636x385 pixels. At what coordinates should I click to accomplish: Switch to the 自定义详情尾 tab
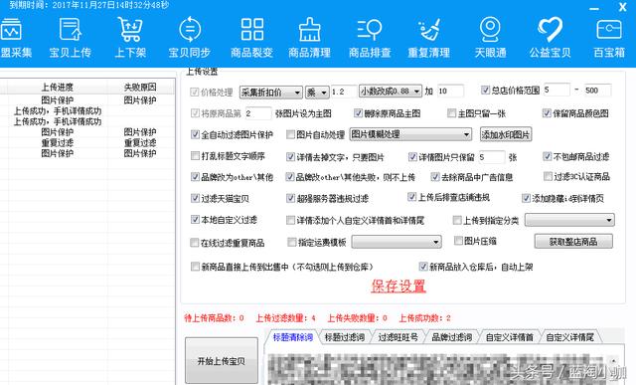point(569,337)
